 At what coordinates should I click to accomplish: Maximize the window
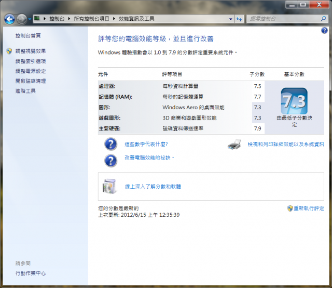pyautogui.click(x=303, y=5)
